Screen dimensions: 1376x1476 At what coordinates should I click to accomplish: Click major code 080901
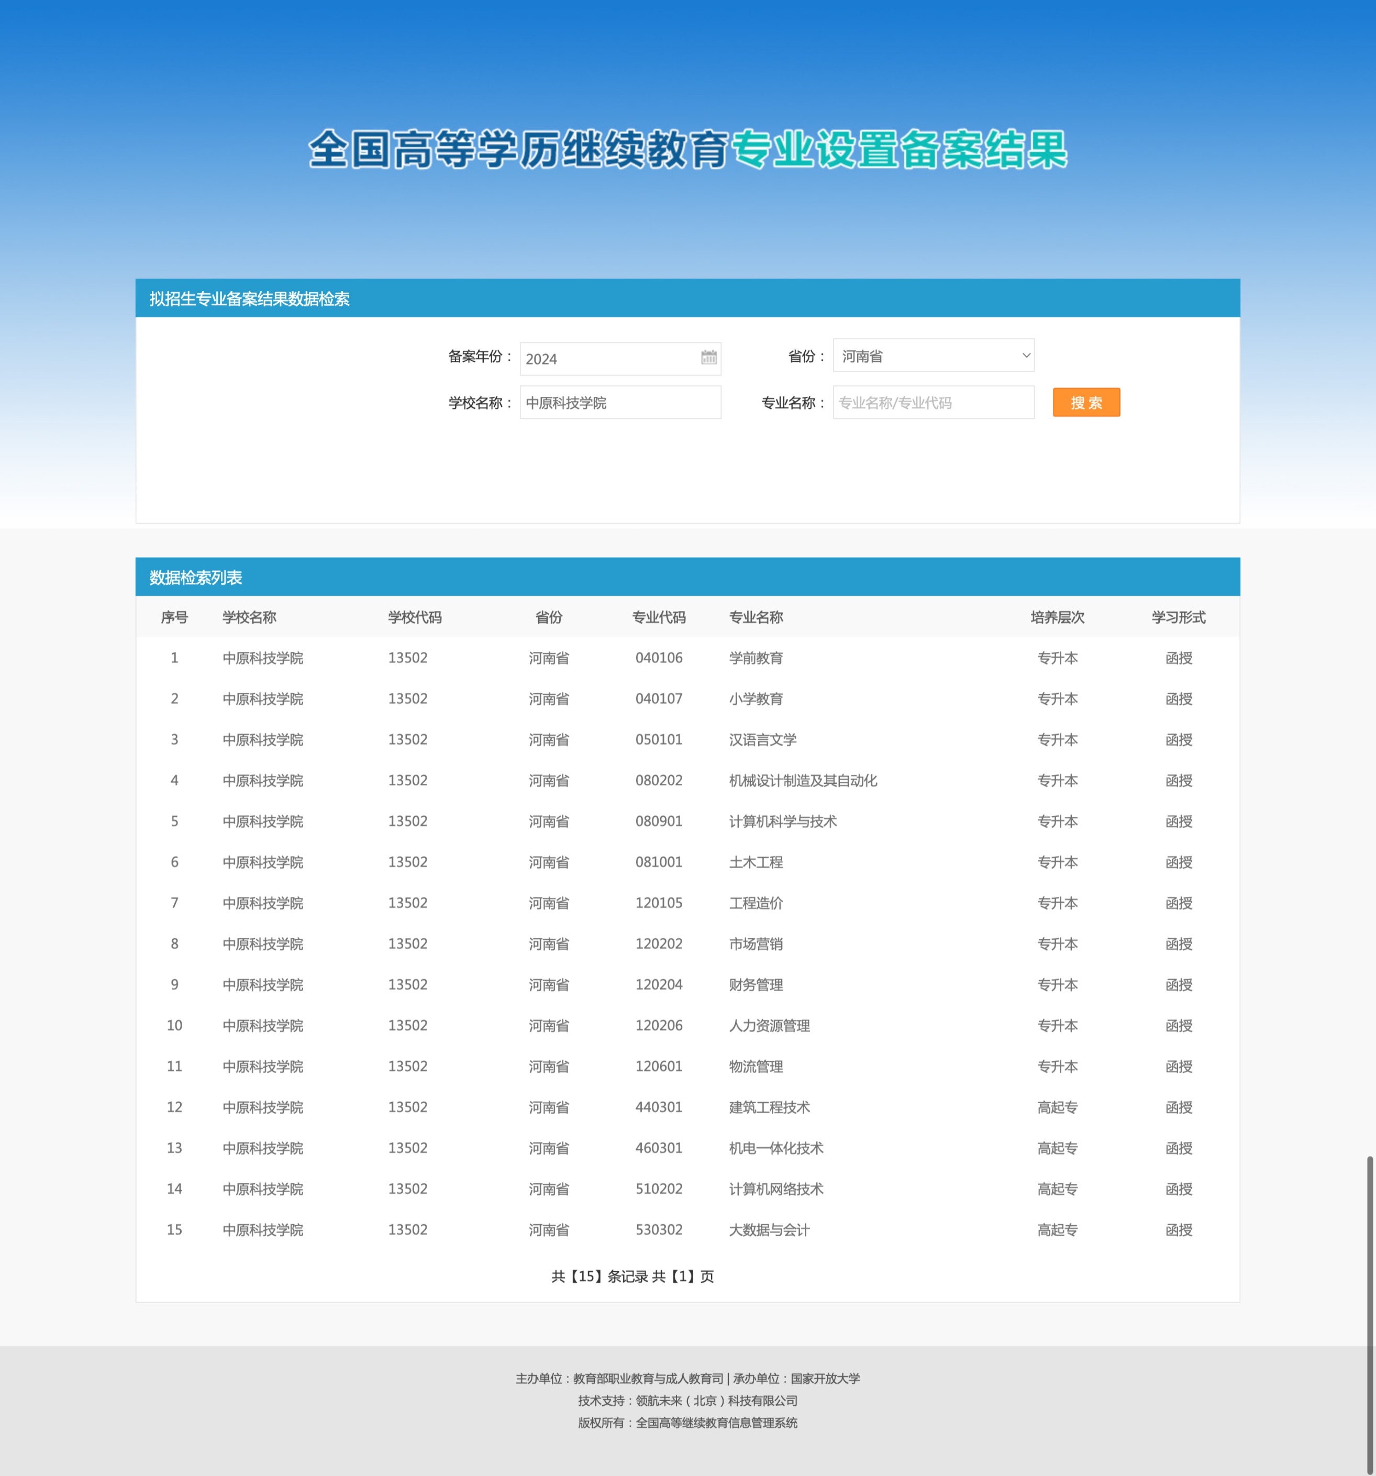(659, 821)
